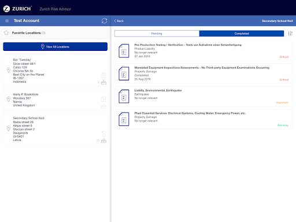The width and height of the screenshot is (296, 222).
Task: Click the checklist icon of Liability_Environmental_Earthquake item
Action: click(x=124, y=97)
